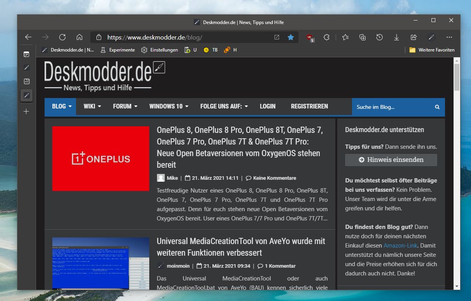This screenshot has height=301, width=471.
Task: Click the page vertical scrollbar thumb
Action: pos(457,77)
